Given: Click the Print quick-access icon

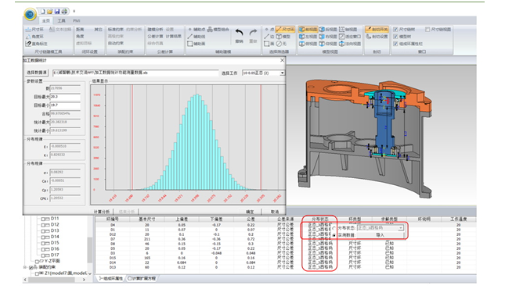Looking at the screenshot, I should pos(64,12).
